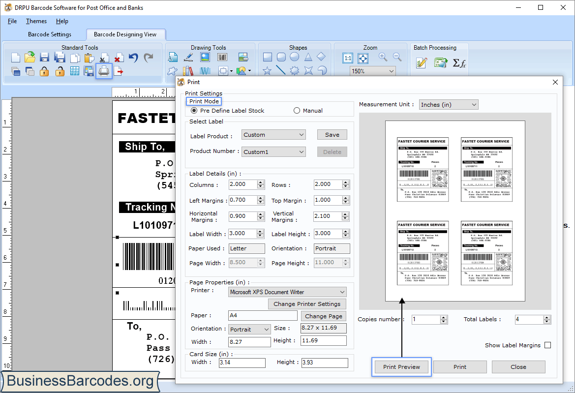575x393 pixels.
Task: Select the Line shape tool
Action: [280, 70]
